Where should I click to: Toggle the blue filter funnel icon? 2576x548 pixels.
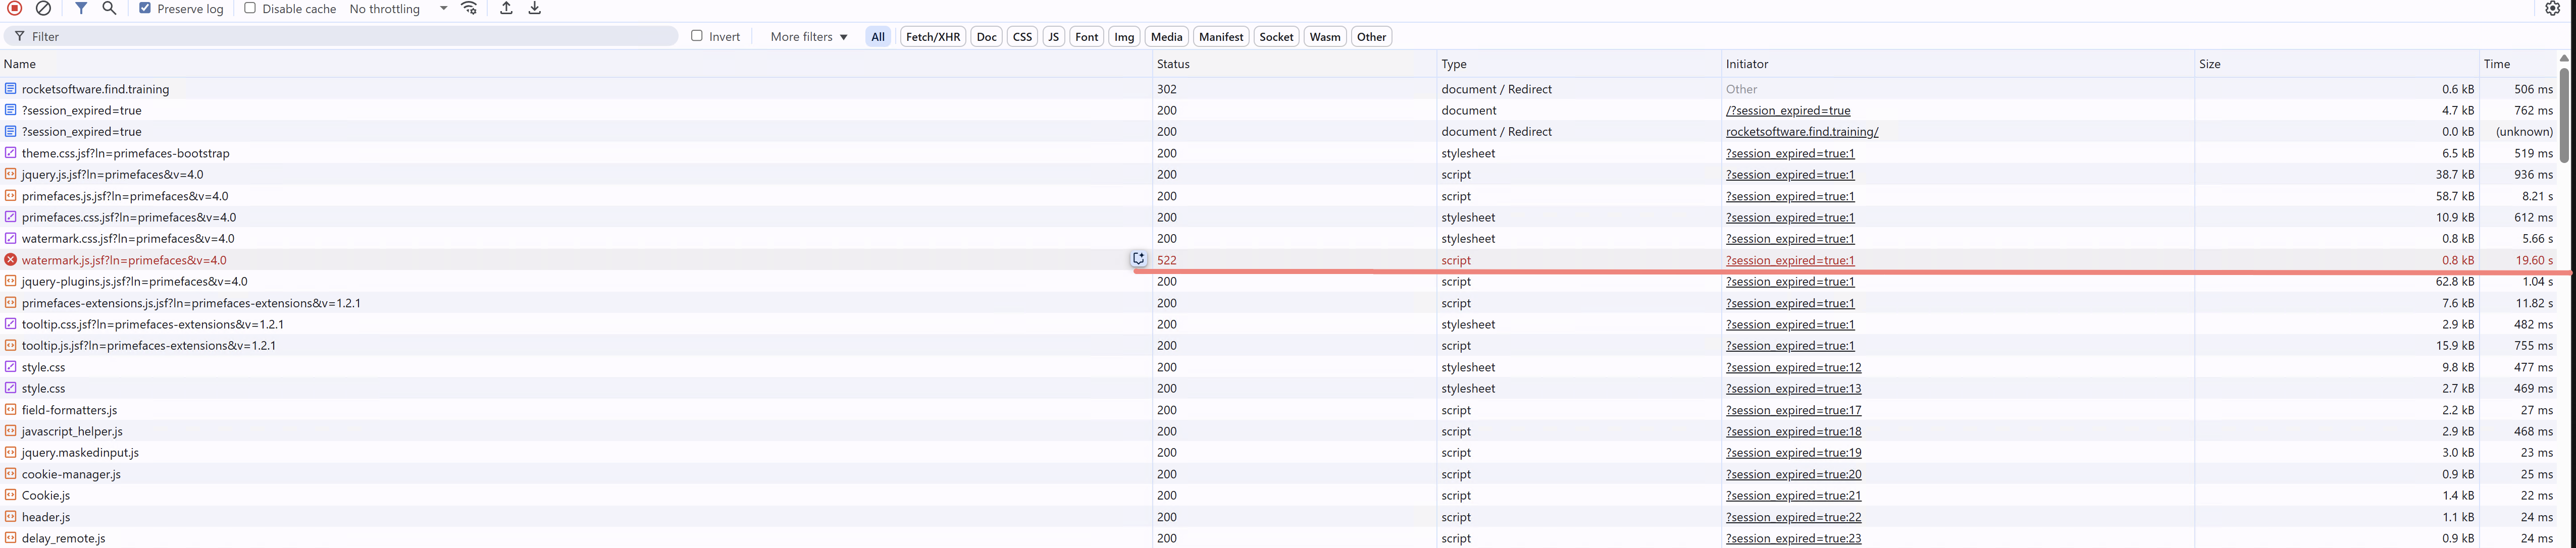pyautogui.click(x=81, y=8)
